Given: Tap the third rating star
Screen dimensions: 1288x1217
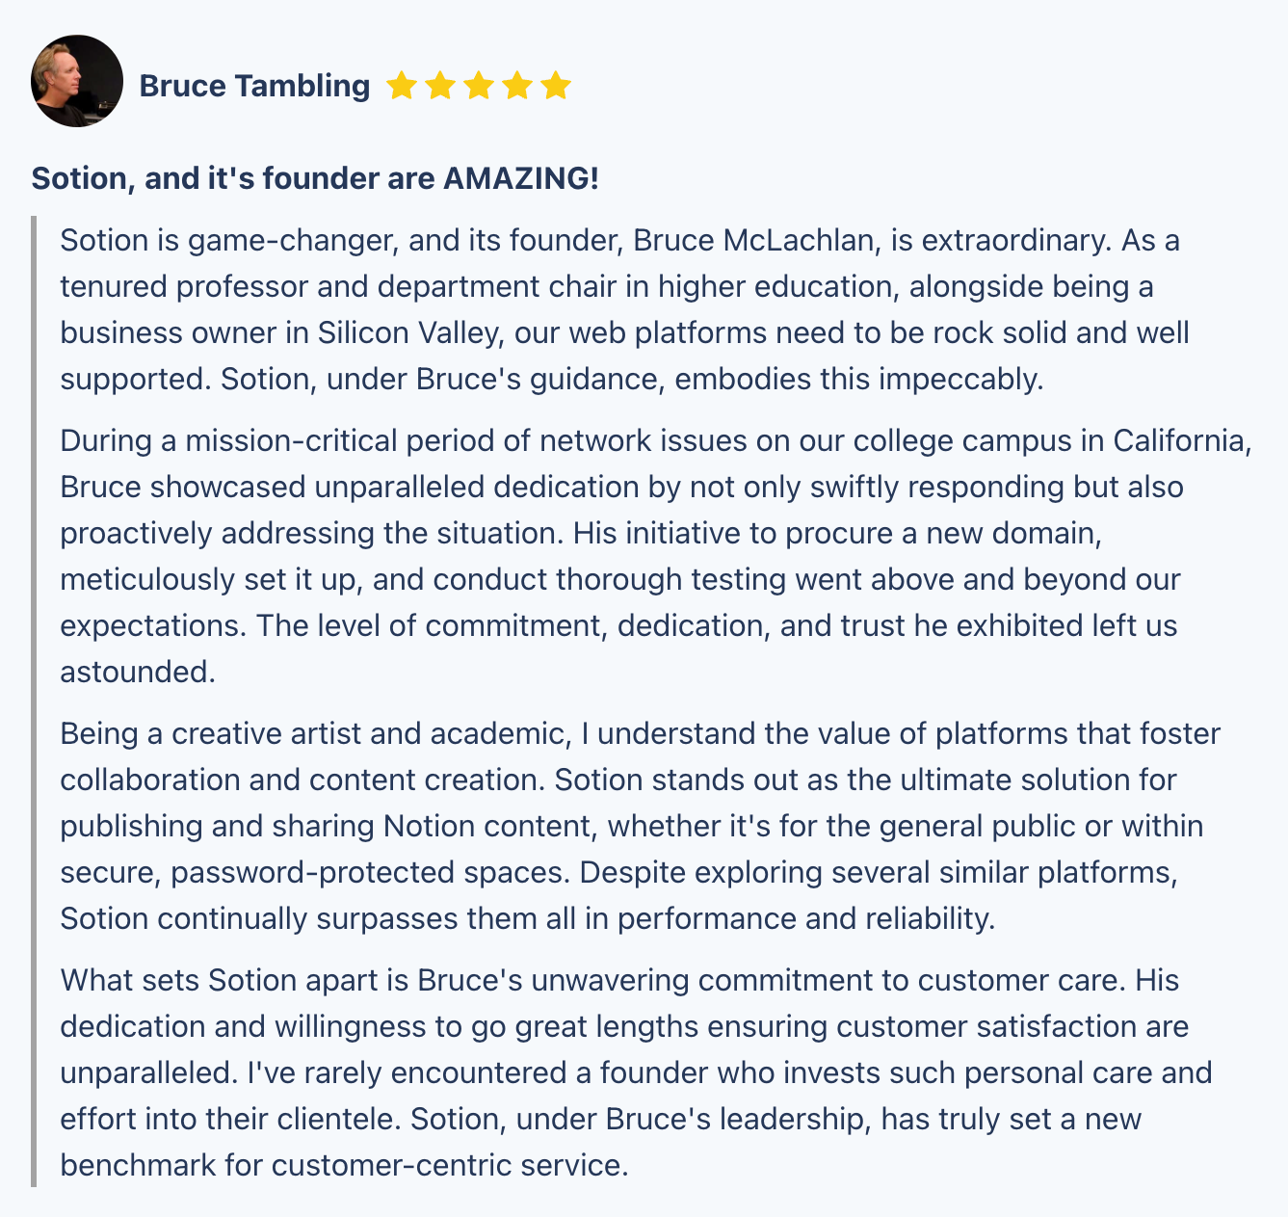Looking at the screenshot, I should click(x=479, y=87).
